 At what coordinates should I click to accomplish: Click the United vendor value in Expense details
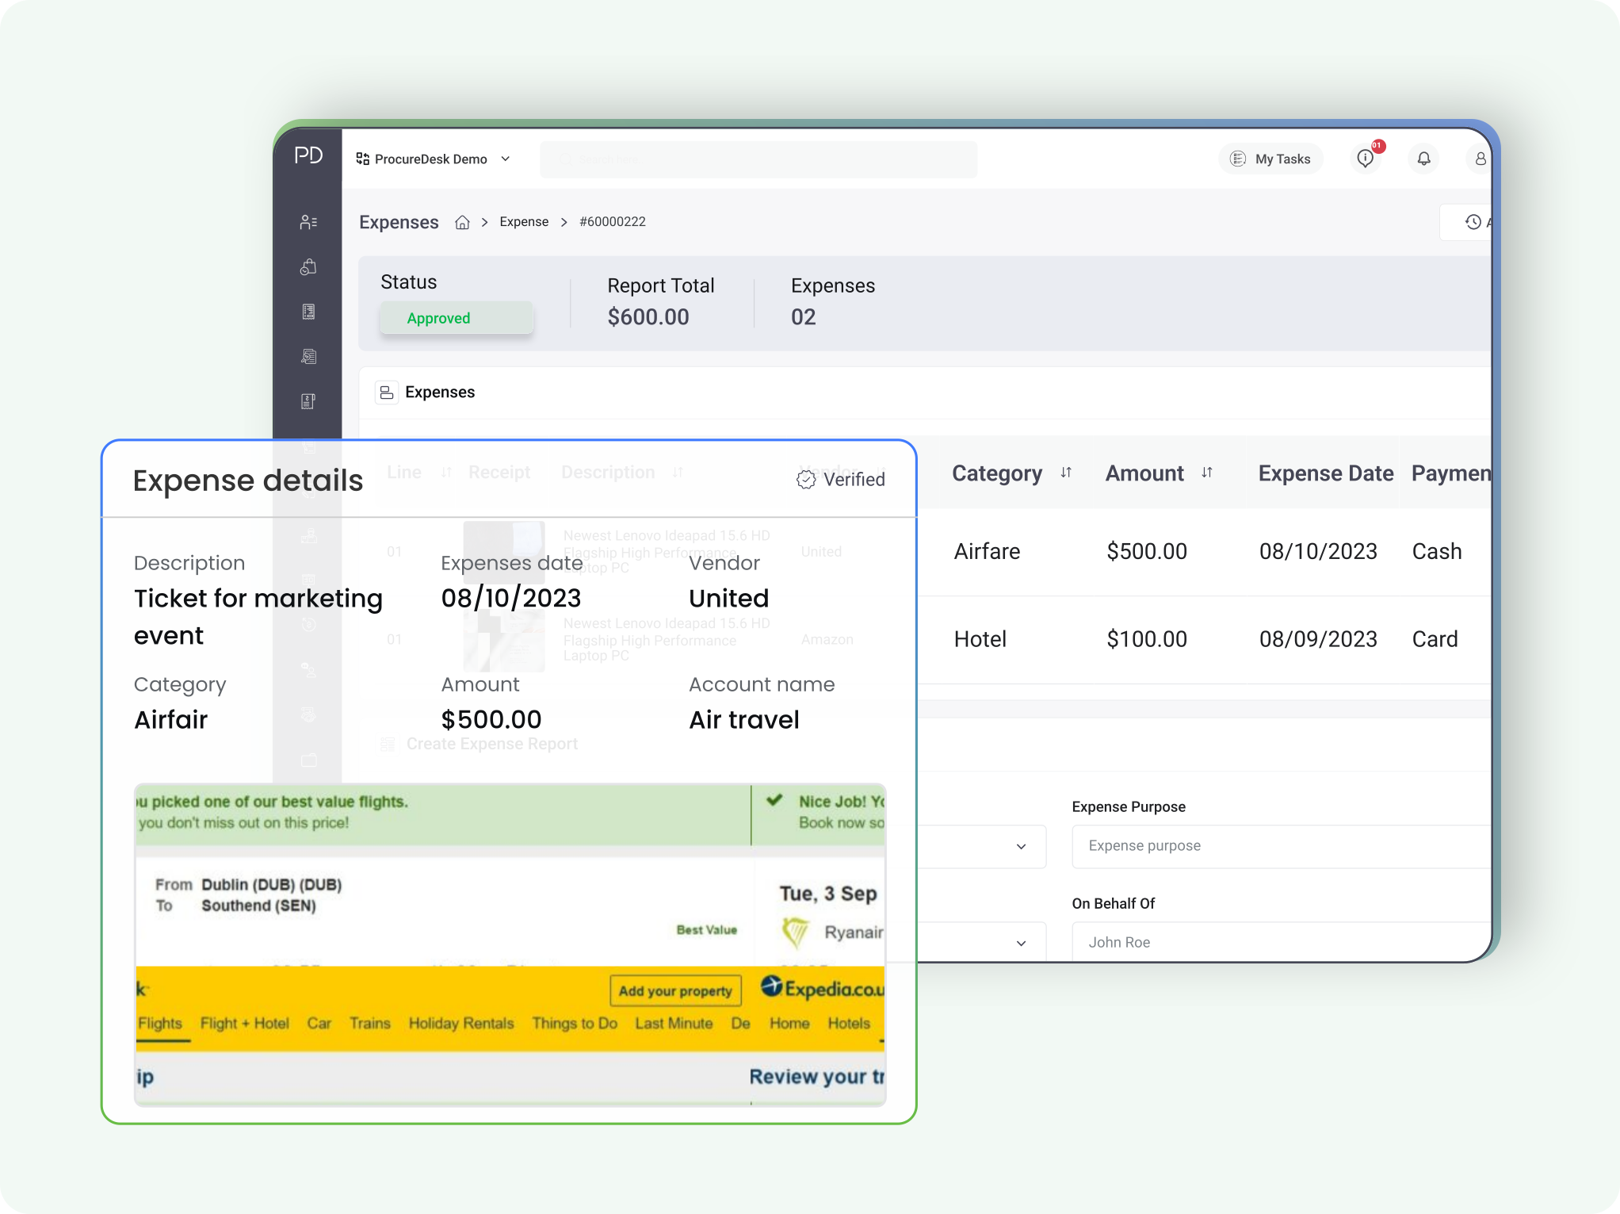point(728,598)
